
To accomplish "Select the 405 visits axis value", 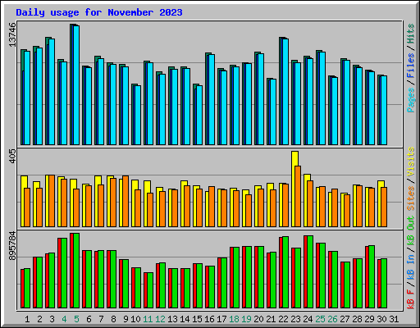I will click(x=12, y=157).
